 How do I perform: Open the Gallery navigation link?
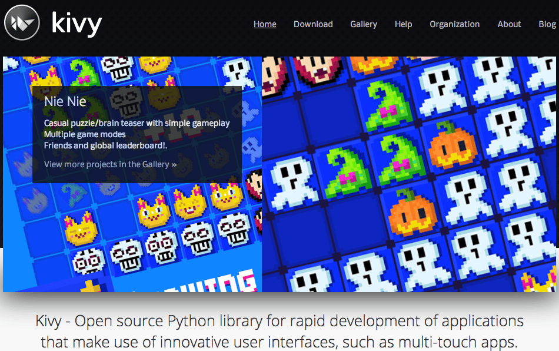tap(364, 24)
